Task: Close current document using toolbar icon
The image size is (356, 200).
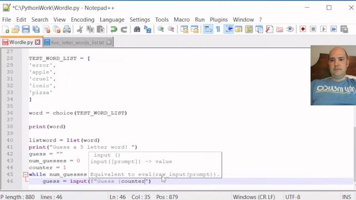Action: click(47, 29)
